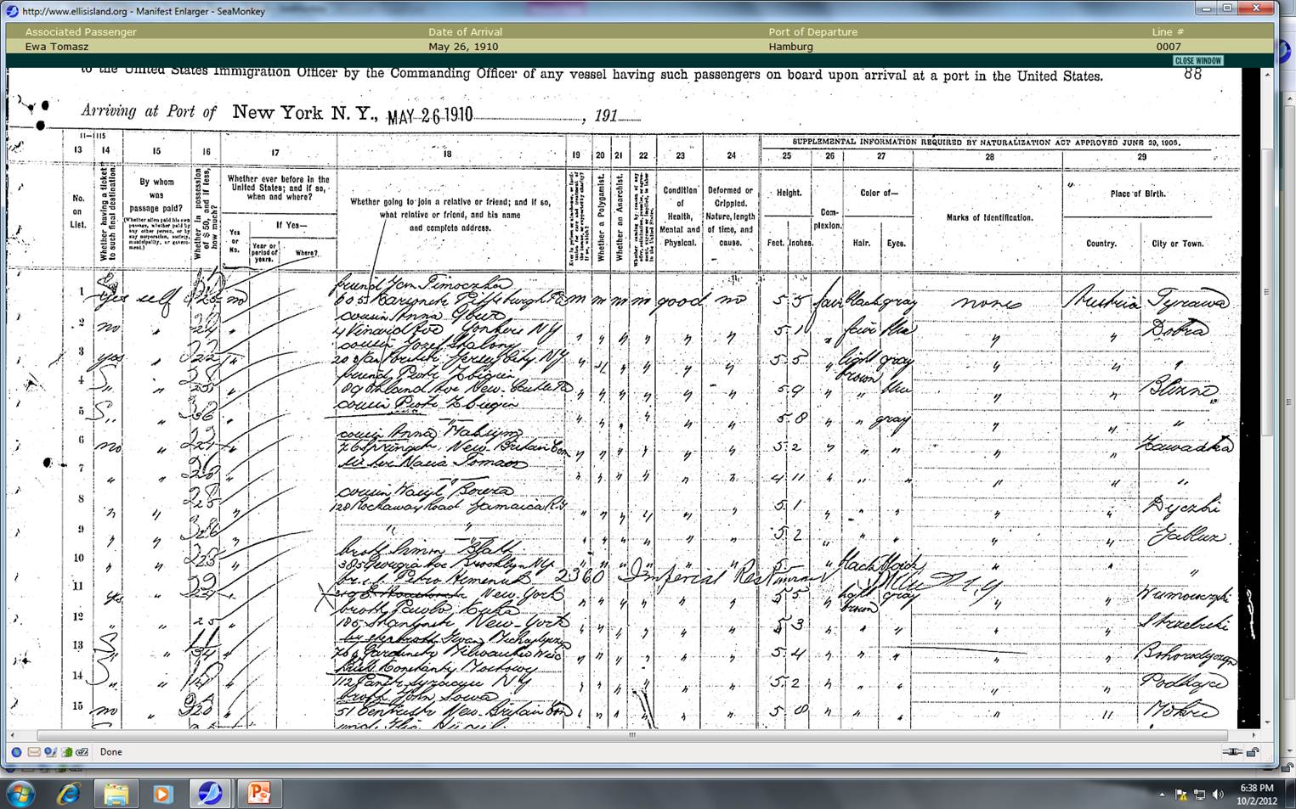Open Navigator from the component bar globe icon
1296x809 pixels.
(16, 752)
